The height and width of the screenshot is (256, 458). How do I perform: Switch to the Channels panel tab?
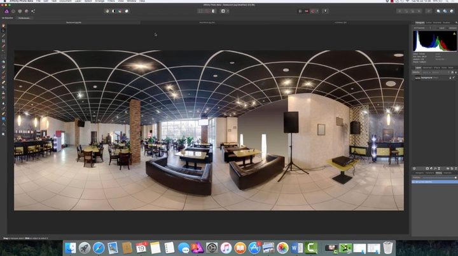pyautogui.click(x=447, y=173)
